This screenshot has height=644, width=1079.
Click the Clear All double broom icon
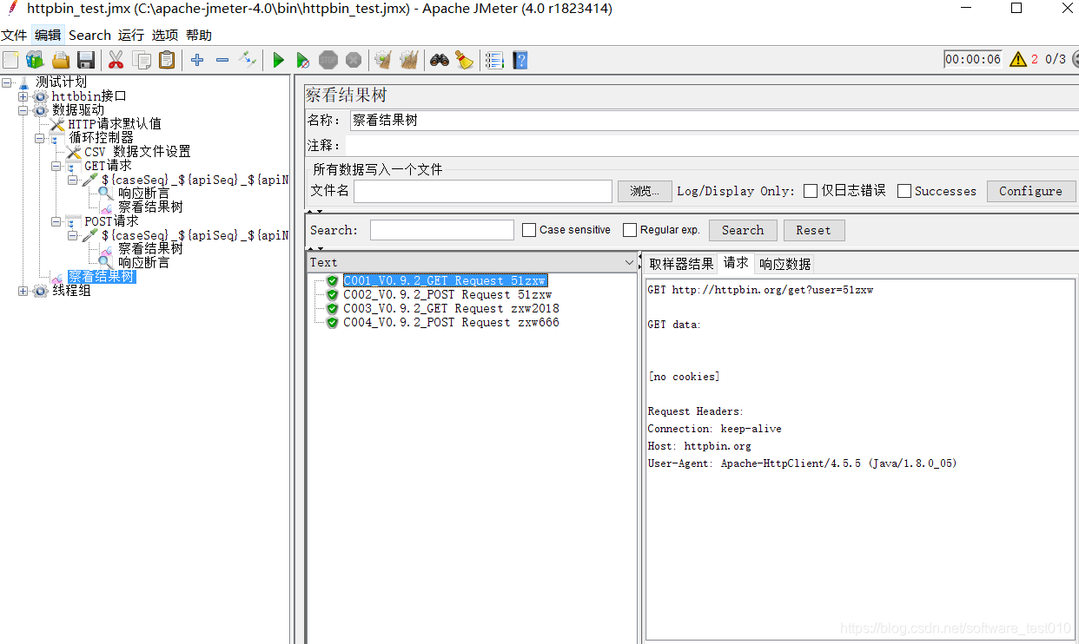(x=408, y=60)
